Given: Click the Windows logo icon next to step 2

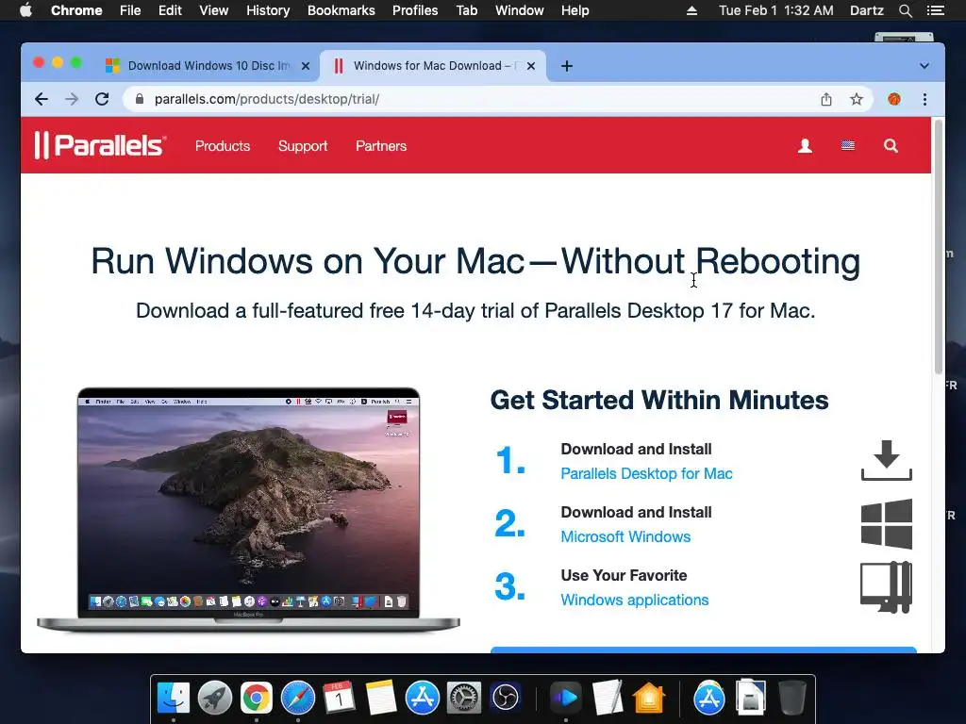Looking at the screenshot, I should pos(886,524).
